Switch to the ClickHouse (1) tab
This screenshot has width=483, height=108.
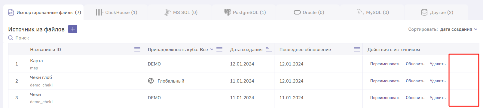pos(116,12)
